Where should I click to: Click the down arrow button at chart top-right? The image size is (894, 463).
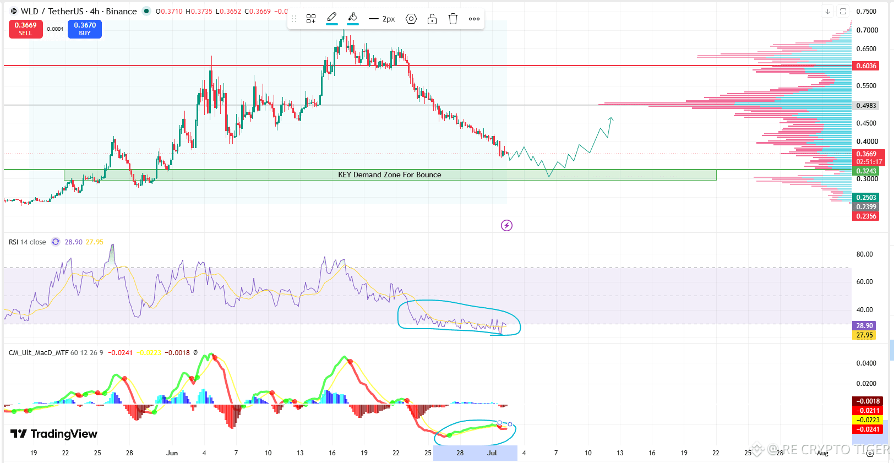[x=827, y=11]
